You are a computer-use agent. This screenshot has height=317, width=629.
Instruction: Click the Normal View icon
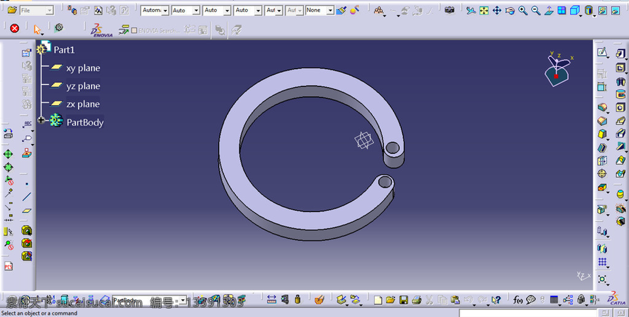(x=549, y=10)
